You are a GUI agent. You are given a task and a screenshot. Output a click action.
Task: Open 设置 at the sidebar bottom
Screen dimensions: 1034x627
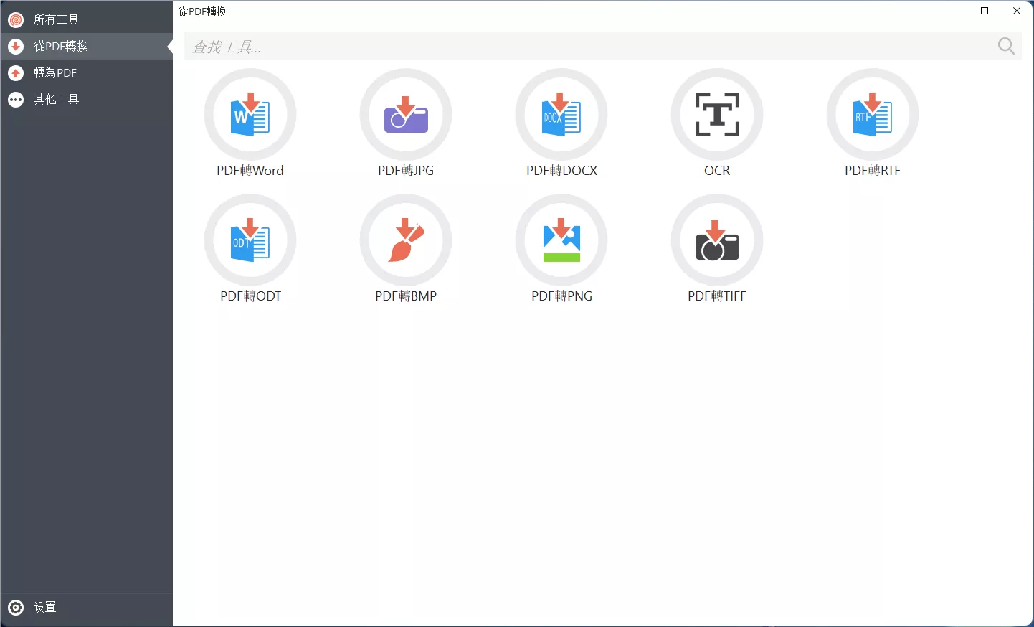[87, 608]
